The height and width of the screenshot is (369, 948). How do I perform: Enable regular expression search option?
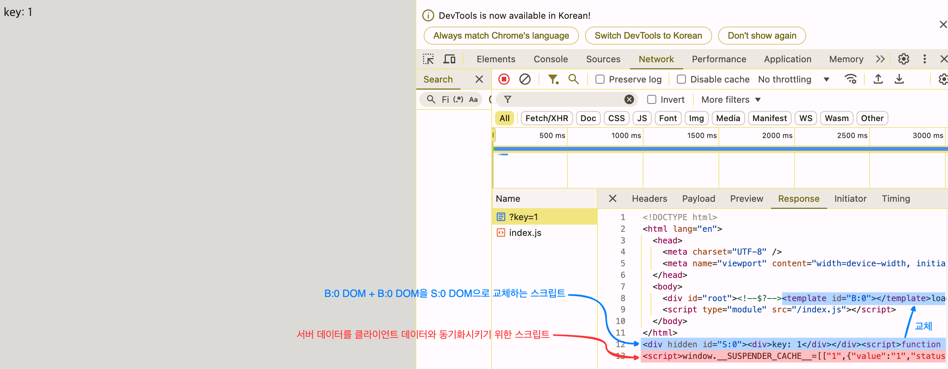[458, 99]
